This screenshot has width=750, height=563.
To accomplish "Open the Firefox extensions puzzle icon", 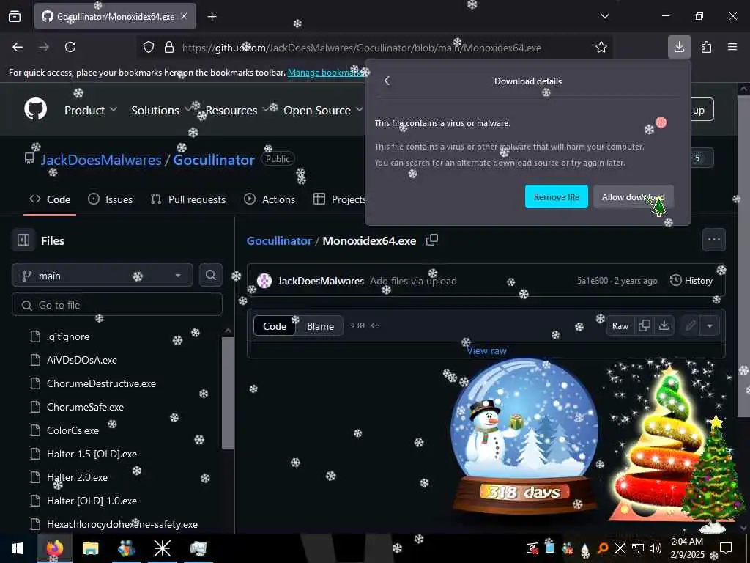I will (706, 47).
